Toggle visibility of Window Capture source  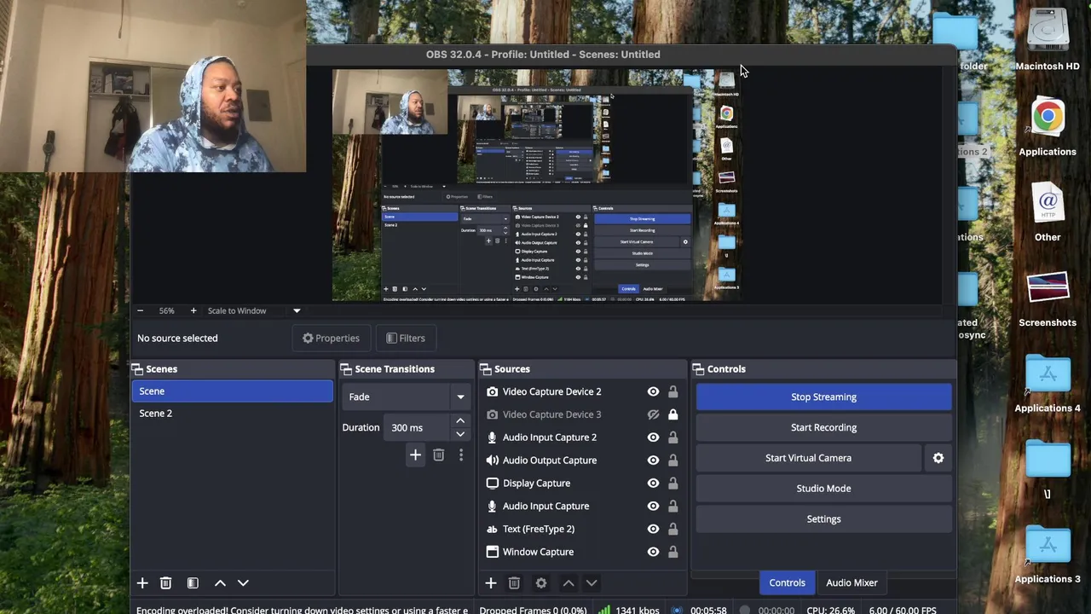tap(653, 552)
